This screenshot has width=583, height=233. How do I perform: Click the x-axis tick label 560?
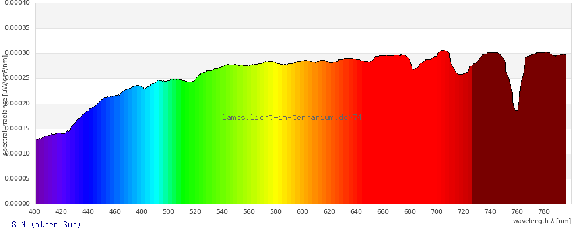249,212
